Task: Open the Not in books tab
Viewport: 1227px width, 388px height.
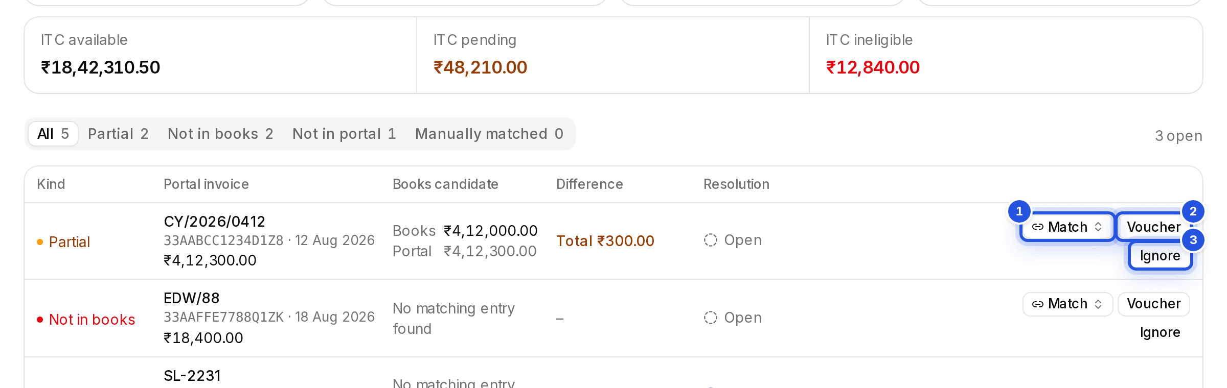Action: (x=220, y=134)
